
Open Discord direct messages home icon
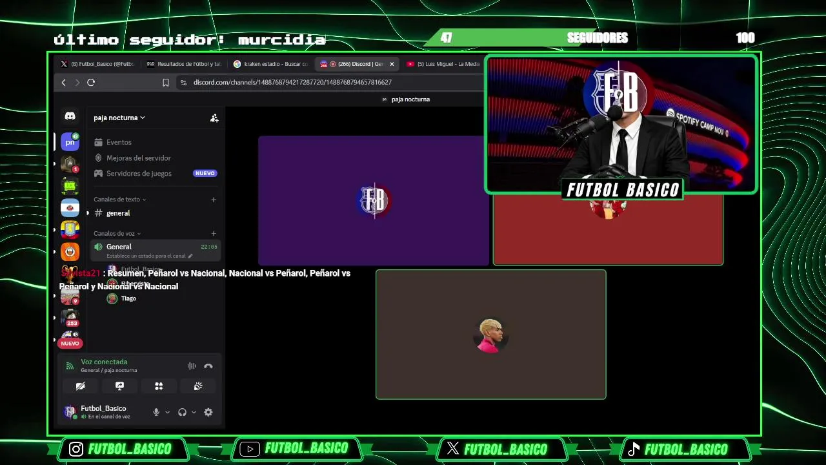(x=70, y=116)
